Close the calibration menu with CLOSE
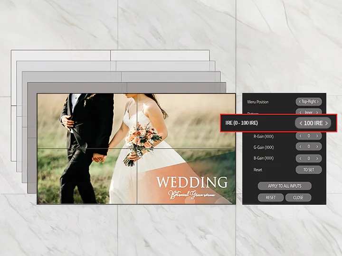This screenshot has width=342, height=256. click(298, 197)
